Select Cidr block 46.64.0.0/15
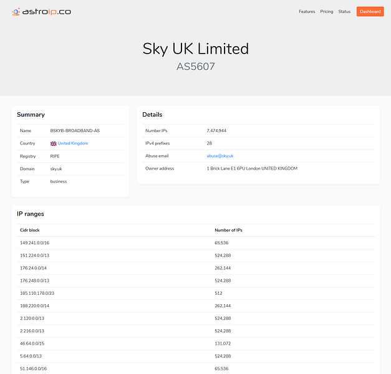 click(x=32, y=343)
